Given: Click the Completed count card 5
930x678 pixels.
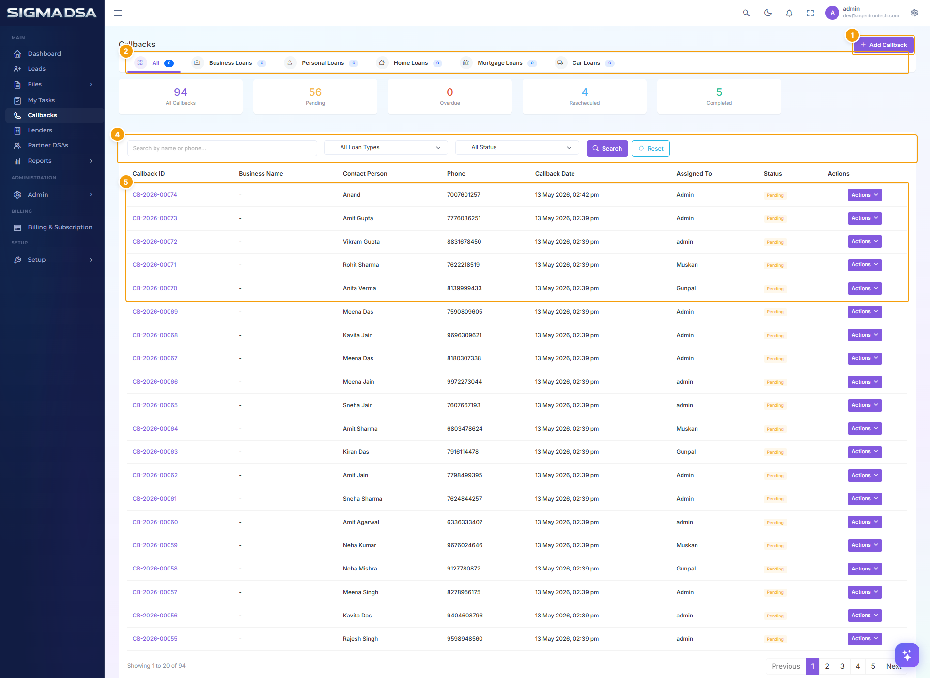Looking at the screenshot, I should 719,96.
